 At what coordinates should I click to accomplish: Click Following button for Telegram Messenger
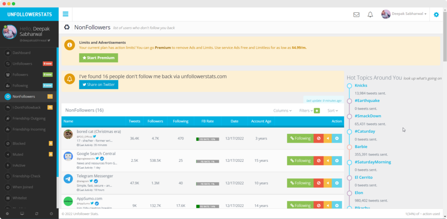(x=300, y=183)
